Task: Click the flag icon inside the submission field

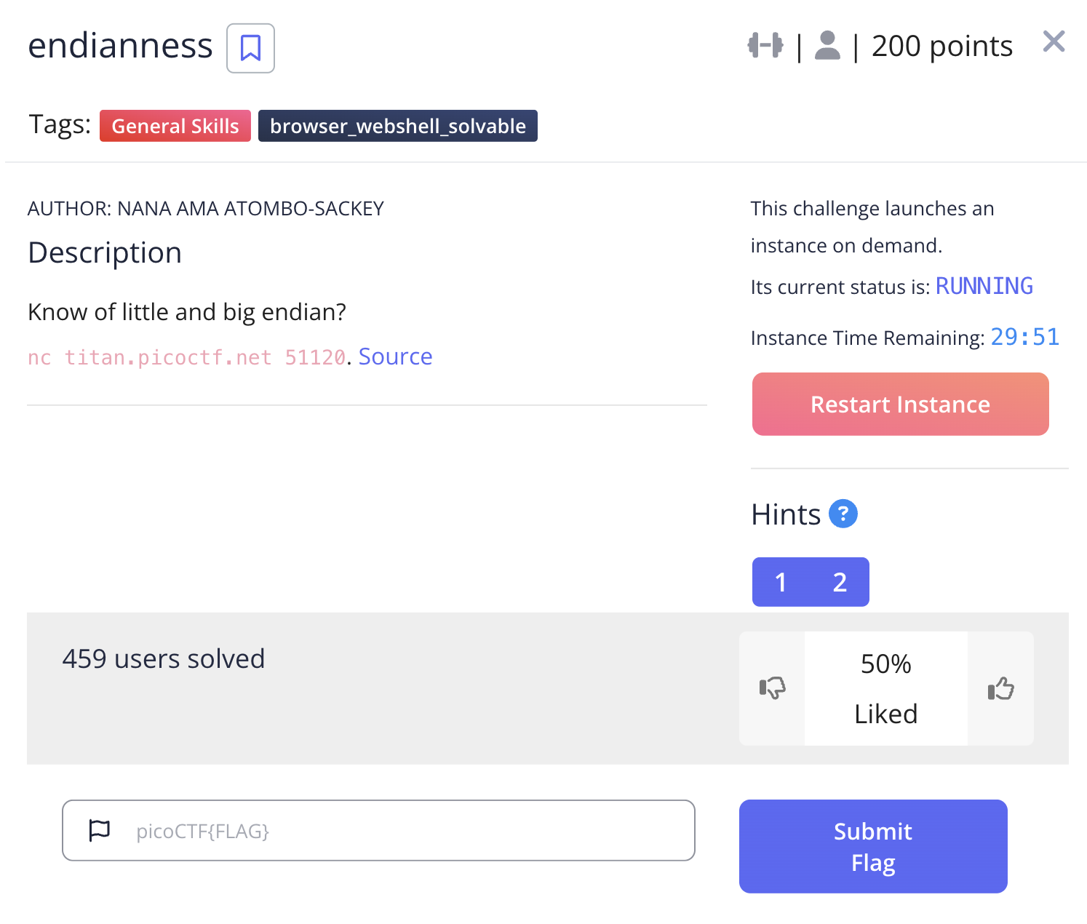Action: coord(99,830)
